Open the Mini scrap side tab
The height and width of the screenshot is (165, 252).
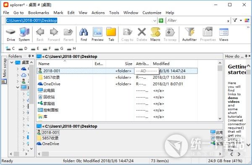[x=4, y=70]
